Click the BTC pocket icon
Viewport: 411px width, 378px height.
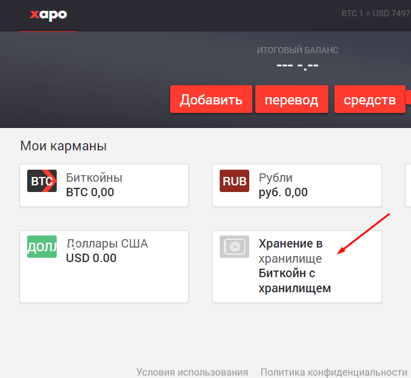tap(42, 181)
